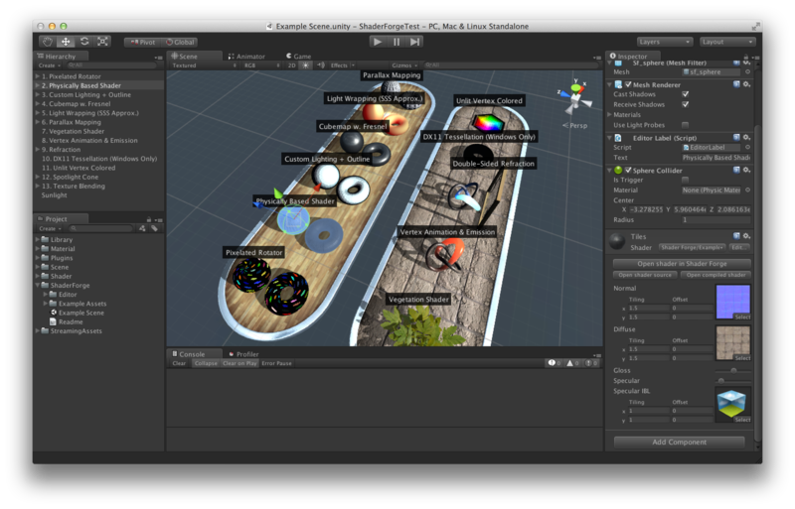795x509 pixels.
Task: Uncheck Receive Shadows checkbox
Action: point(686,104)
